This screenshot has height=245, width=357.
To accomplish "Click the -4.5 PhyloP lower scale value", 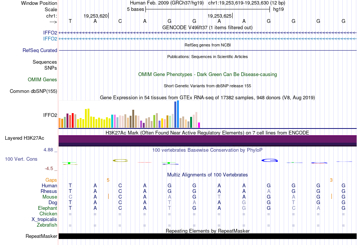I will 49,169.
